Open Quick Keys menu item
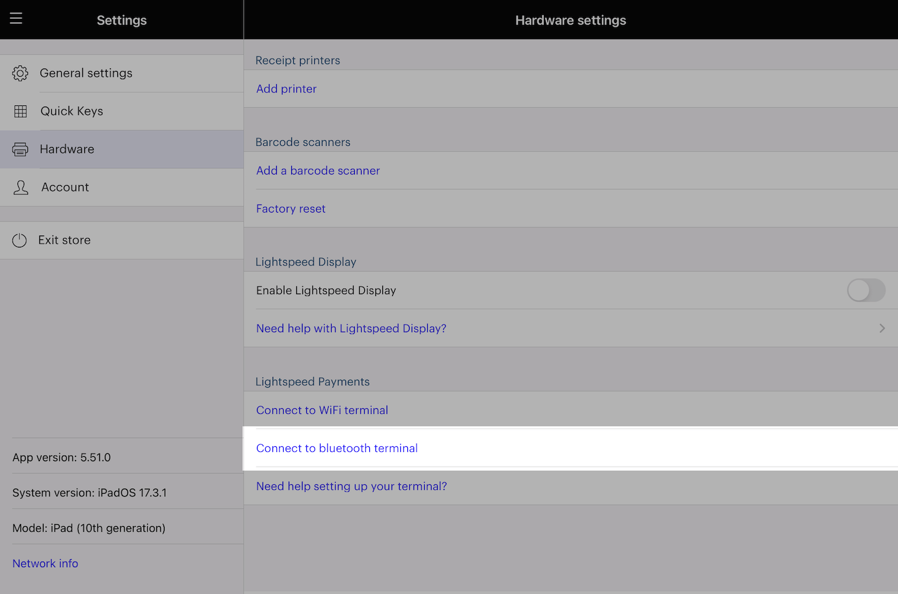898x594 pixels. coord(122,112)
